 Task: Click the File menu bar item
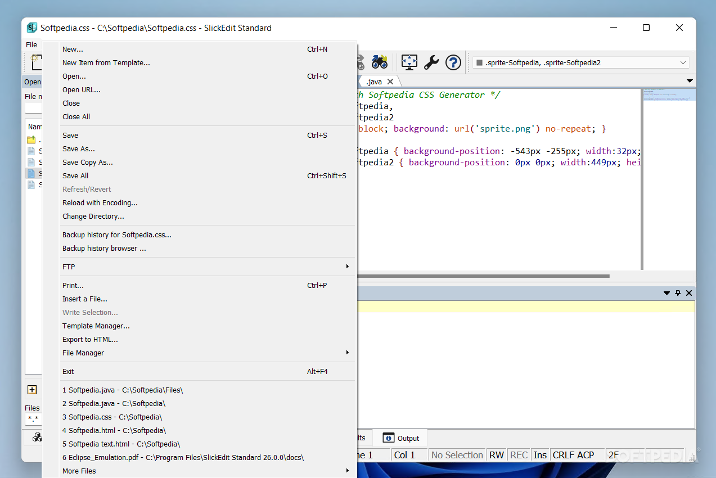click(31, 44)
